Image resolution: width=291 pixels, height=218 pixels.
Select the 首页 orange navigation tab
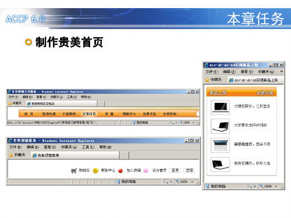click(x=29, y=114)
